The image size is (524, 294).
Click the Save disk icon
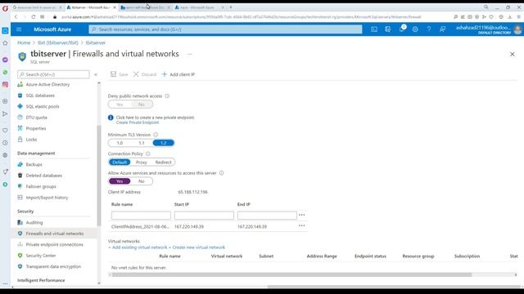click(113, 74)
